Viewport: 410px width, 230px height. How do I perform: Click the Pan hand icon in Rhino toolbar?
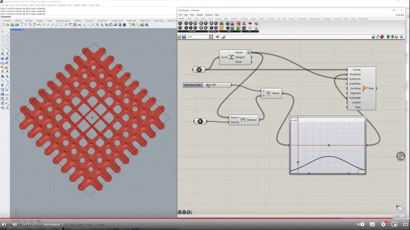point(43,25)
